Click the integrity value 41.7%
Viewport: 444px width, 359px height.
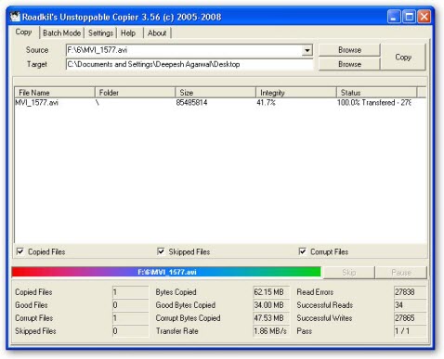266,103
